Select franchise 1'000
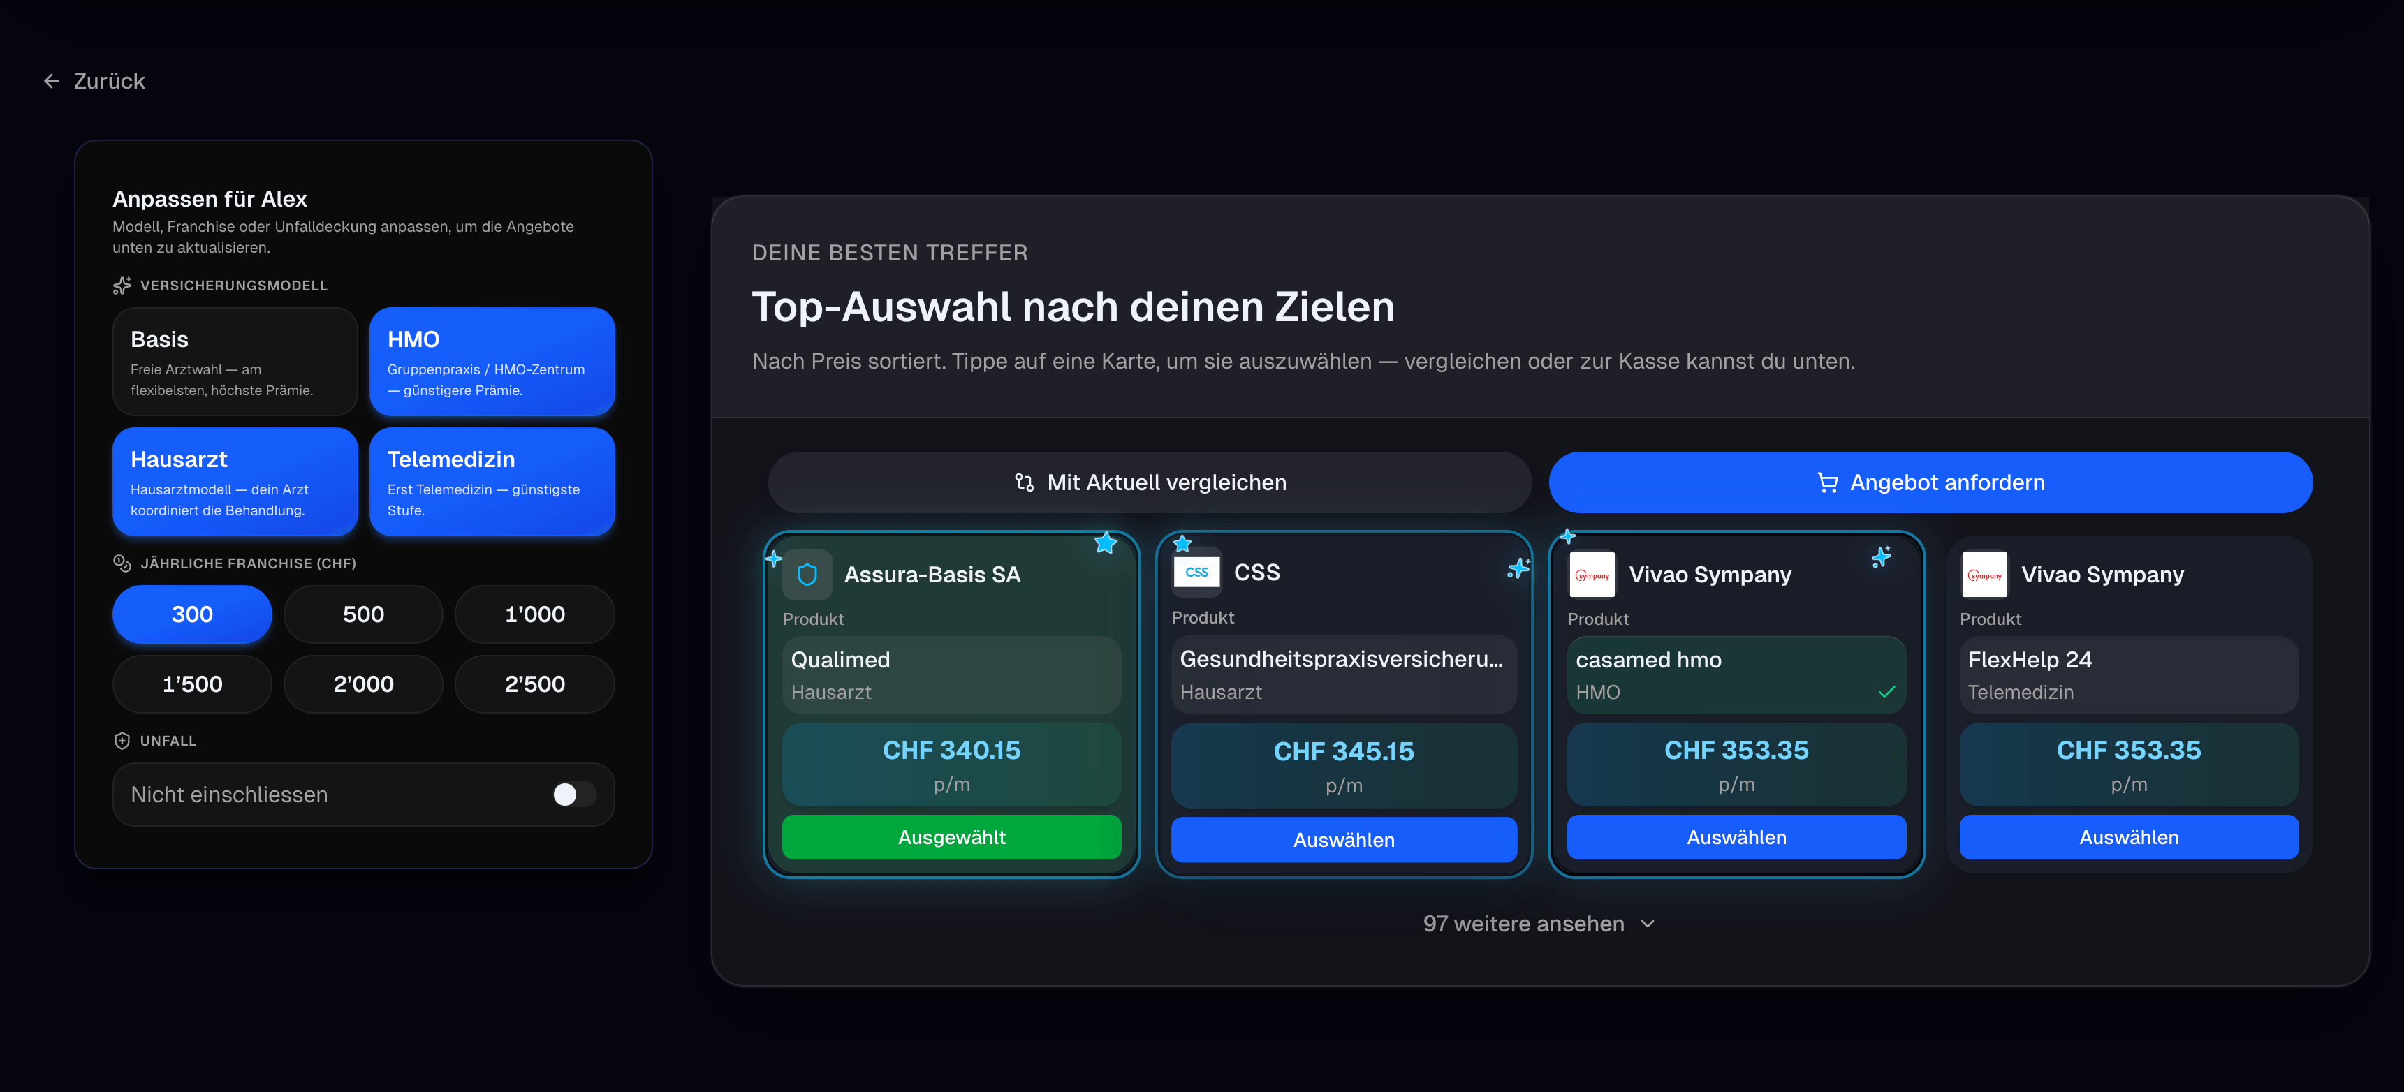Viewport: 2404px width, 1092px height. 535,614
